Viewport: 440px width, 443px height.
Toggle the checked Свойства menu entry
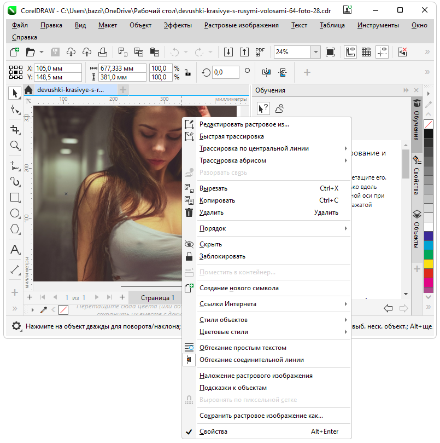(x=267, y=432)
